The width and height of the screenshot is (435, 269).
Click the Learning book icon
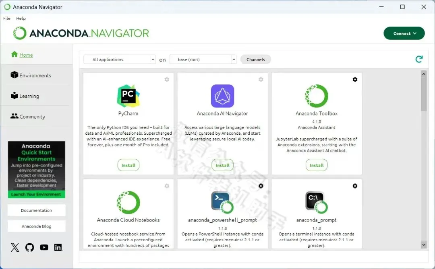14,95
